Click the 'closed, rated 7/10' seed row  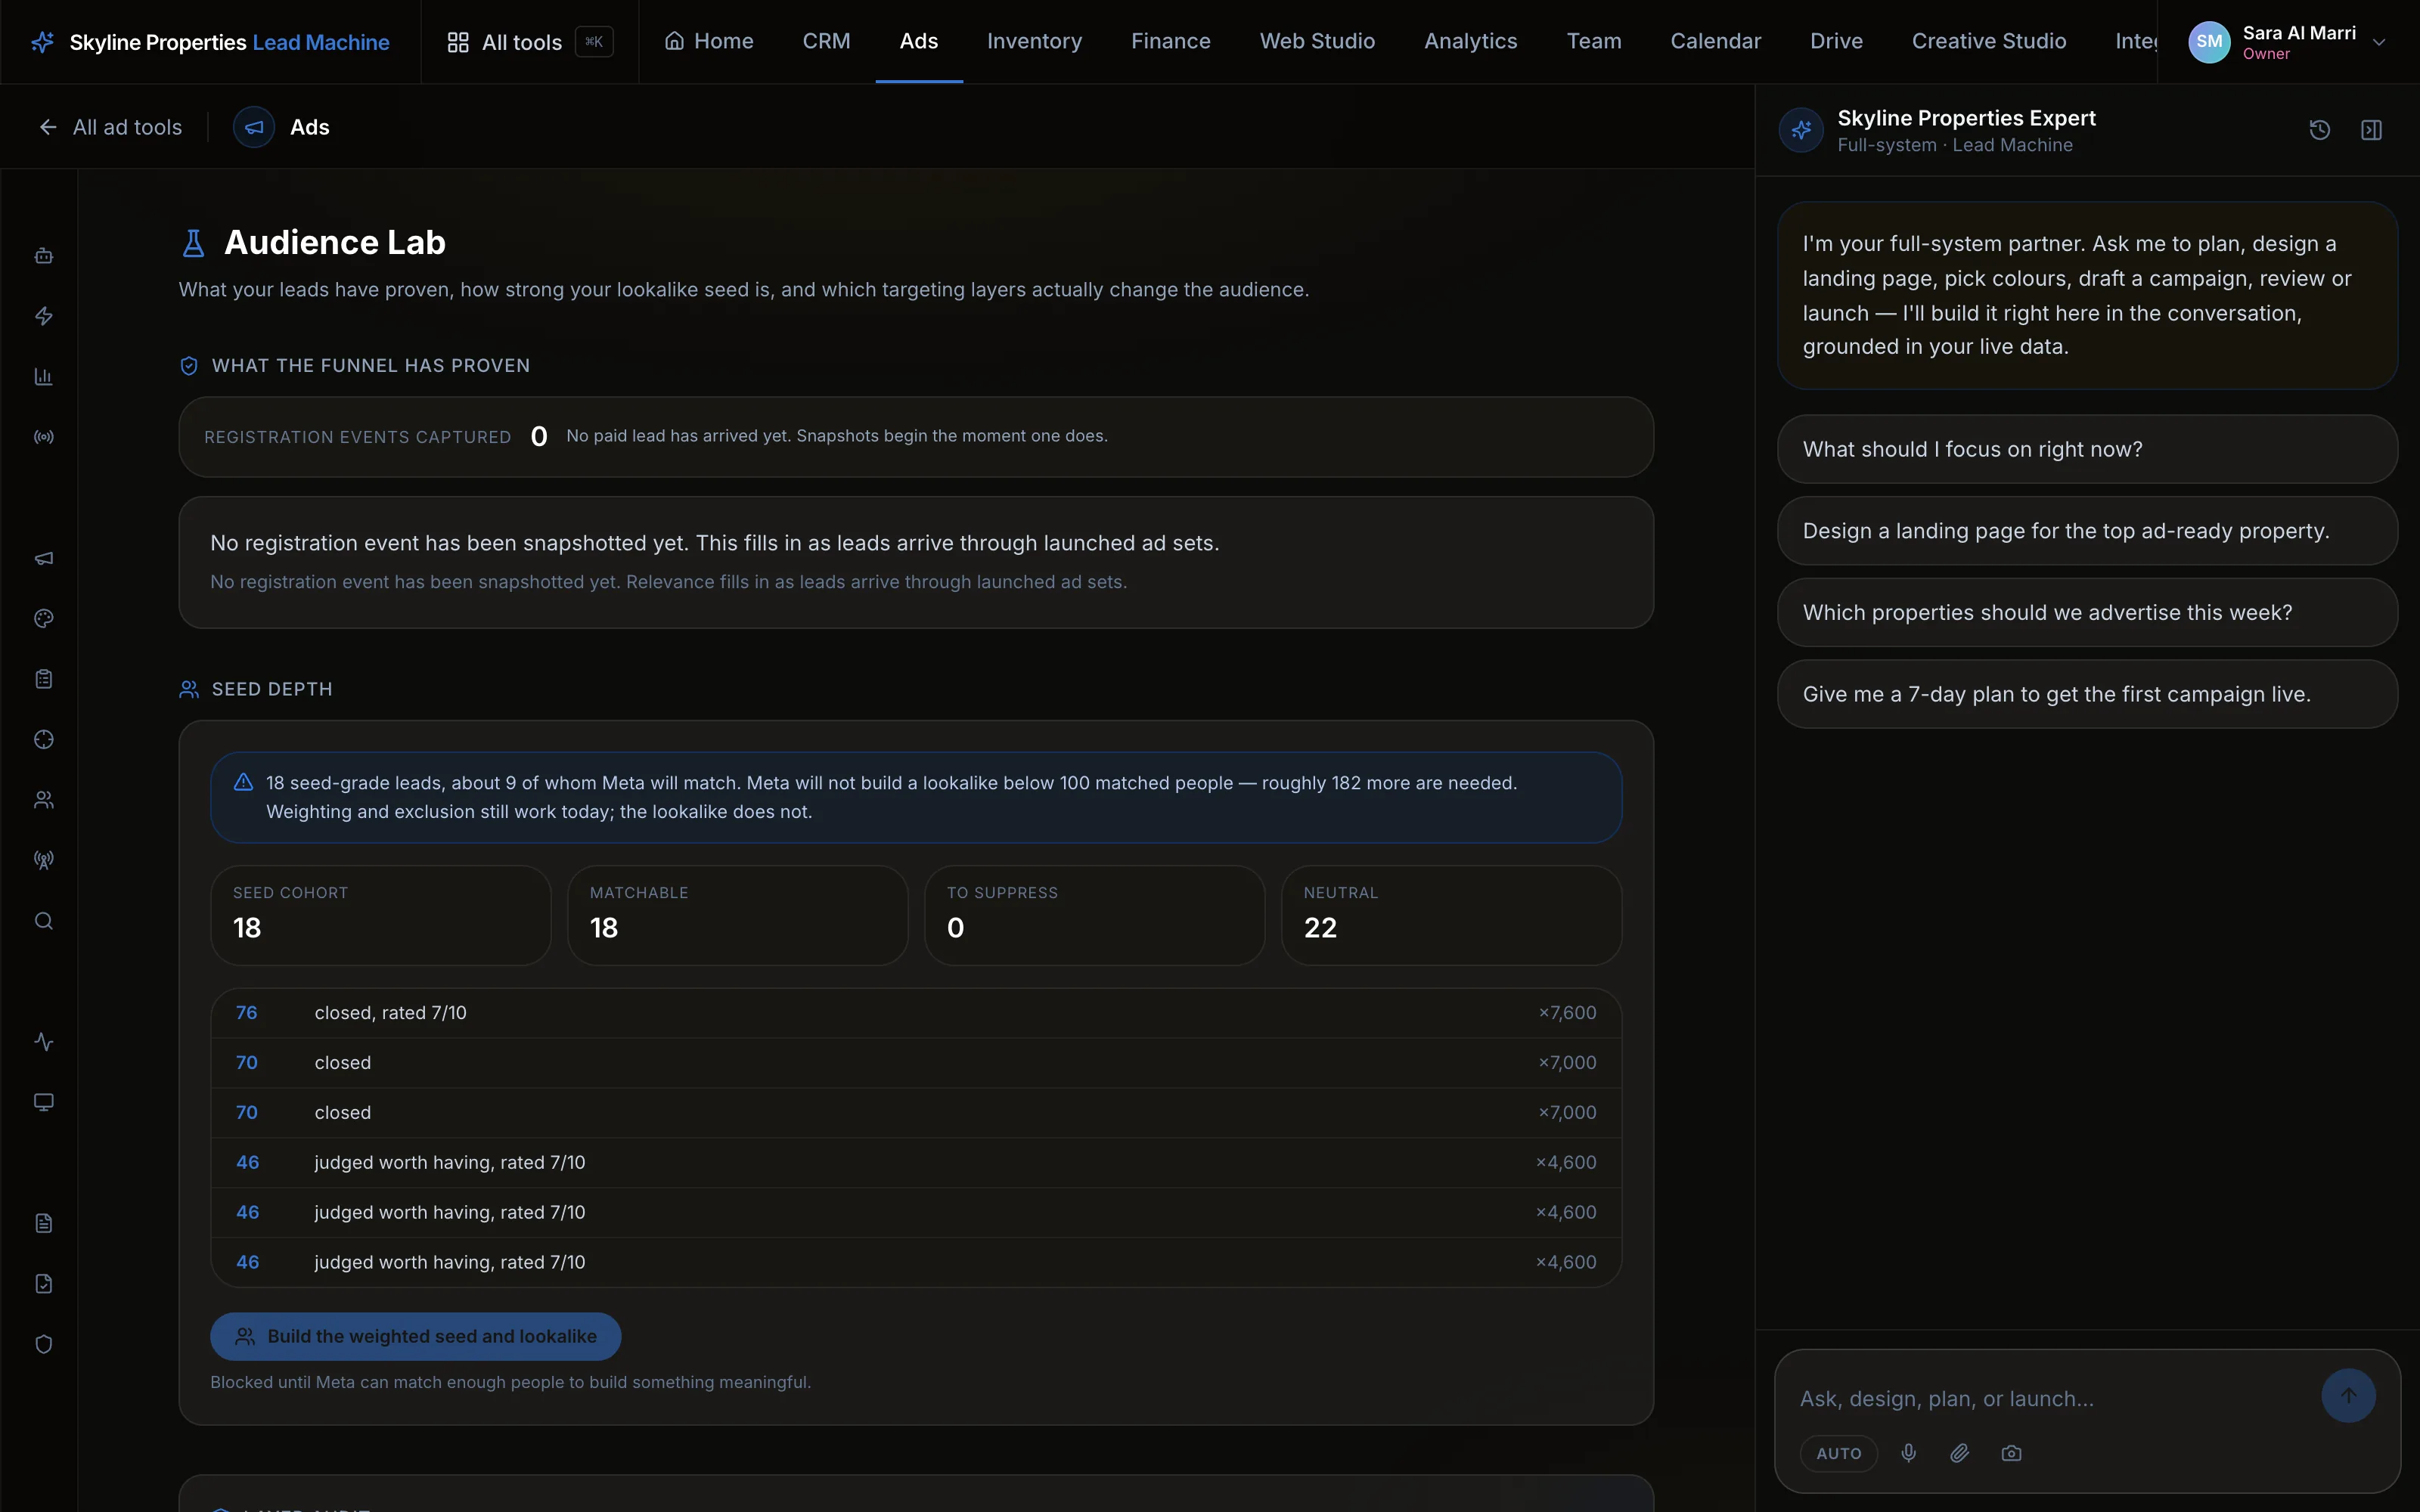tap(915, 1013)
